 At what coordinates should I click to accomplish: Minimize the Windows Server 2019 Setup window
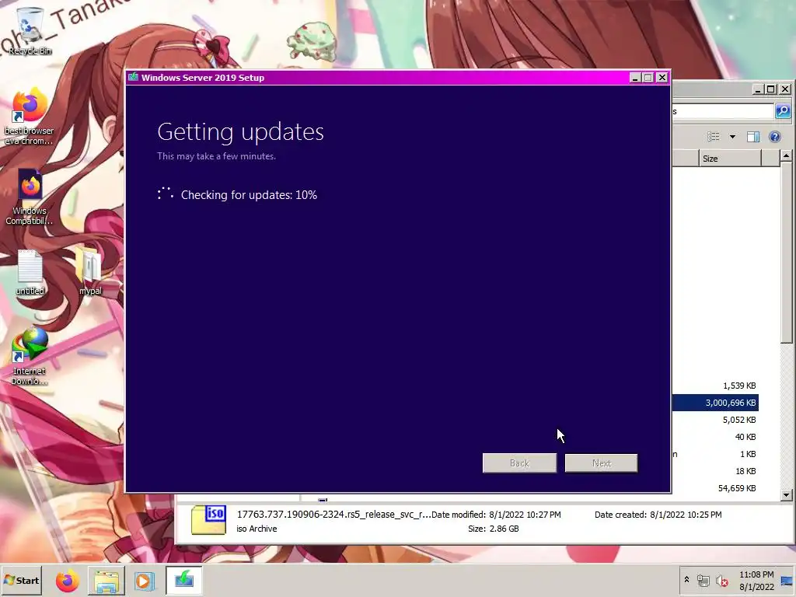point(634,78)
